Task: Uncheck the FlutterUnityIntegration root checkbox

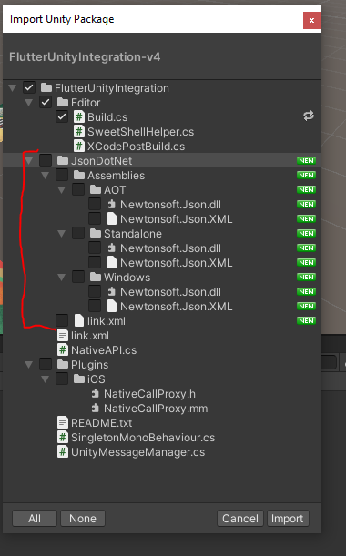Action: 29,87
